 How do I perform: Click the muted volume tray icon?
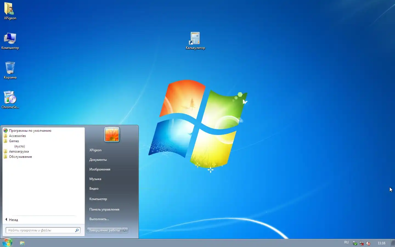(x=368, y=243)
